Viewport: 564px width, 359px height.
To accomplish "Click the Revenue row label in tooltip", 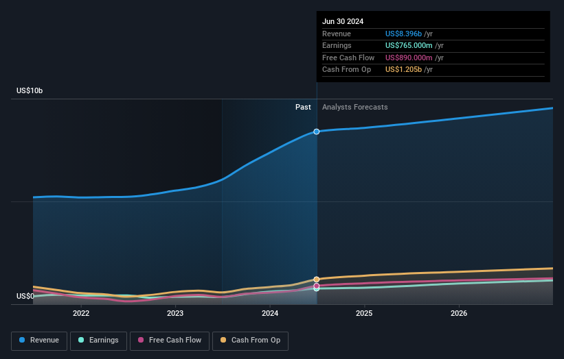I will point(337,34).
